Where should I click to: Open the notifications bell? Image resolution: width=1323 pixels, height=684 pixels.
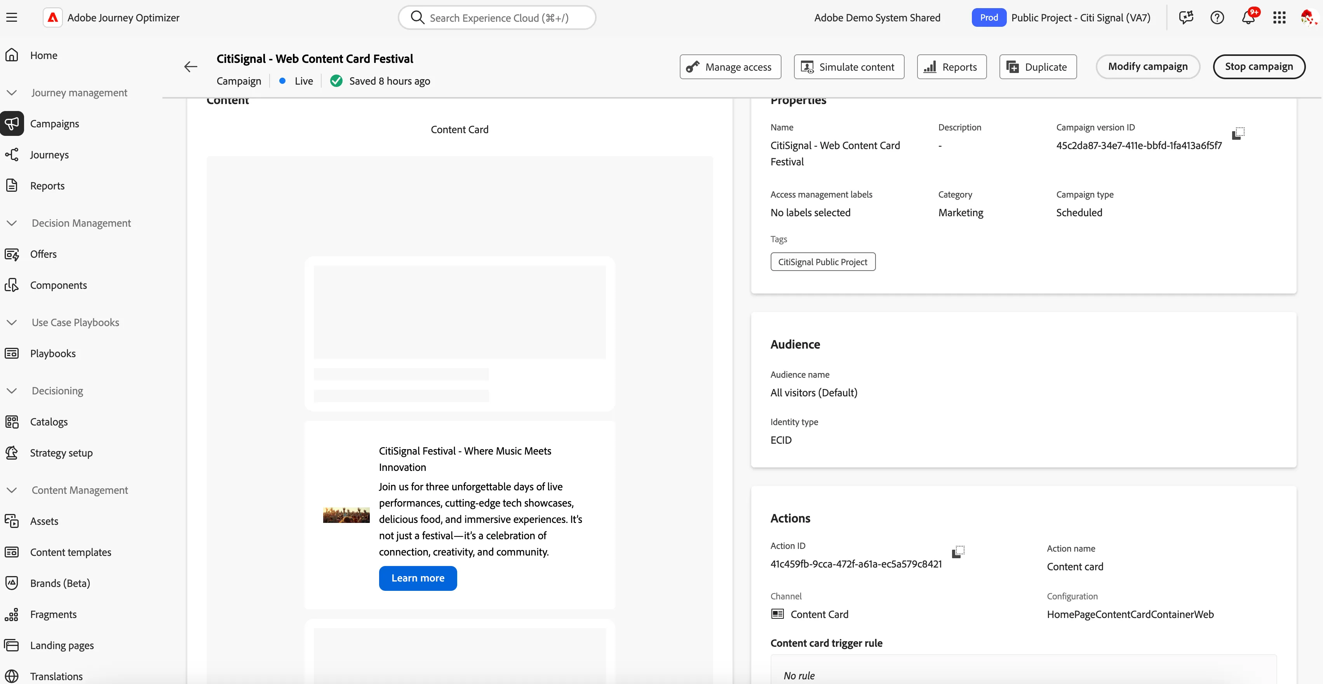click(x=1248, y=17)
